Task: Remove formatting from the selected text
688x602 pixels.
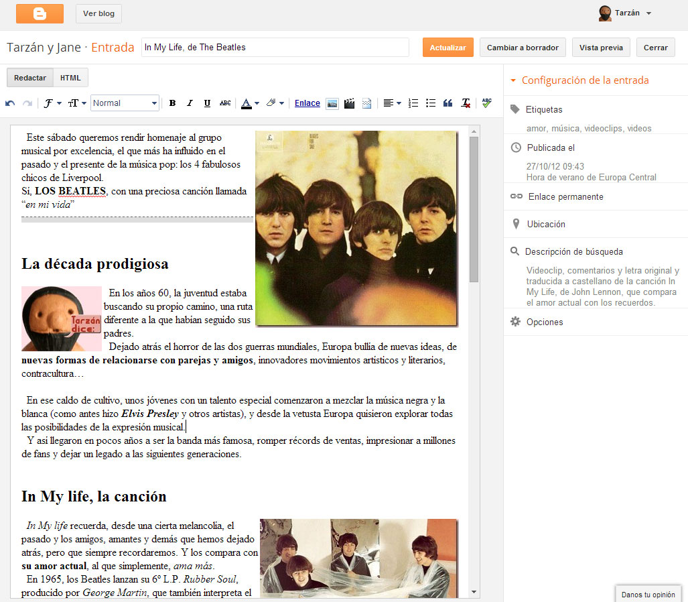Action: coord(466,103)
